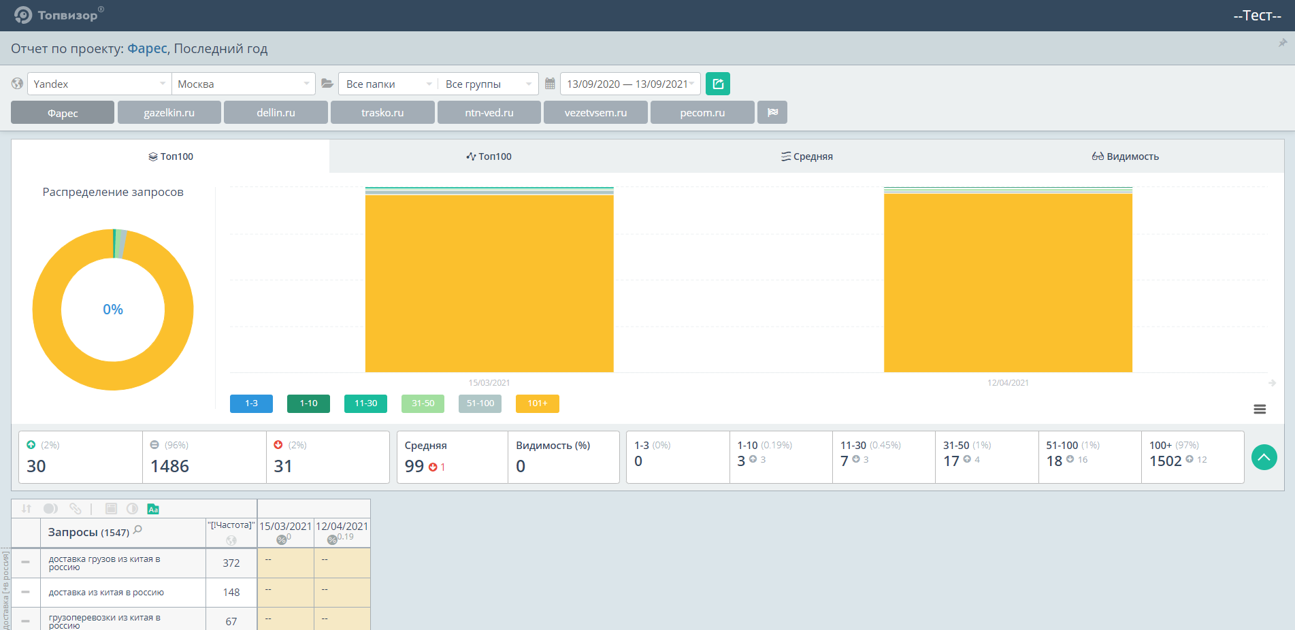Select the Фарес project button
This screenshot has height=630, width=1295.
[63, 112]
